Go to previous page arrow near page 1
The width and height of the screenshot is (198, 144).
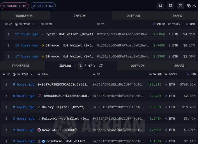point(76,66)
